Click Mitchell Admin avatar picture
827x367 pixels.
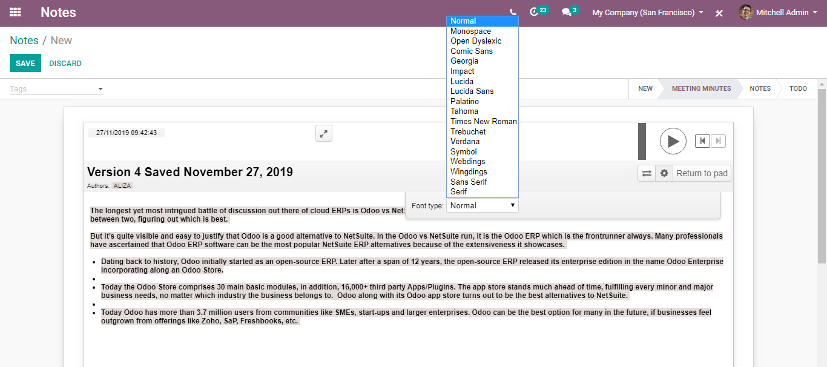click(746, 12)
